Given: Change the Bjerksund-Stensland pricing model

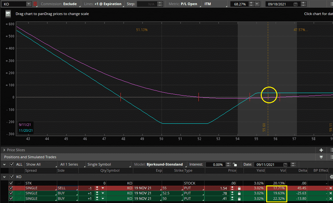Looking at the screenshot, I should (x=160, y=164).
